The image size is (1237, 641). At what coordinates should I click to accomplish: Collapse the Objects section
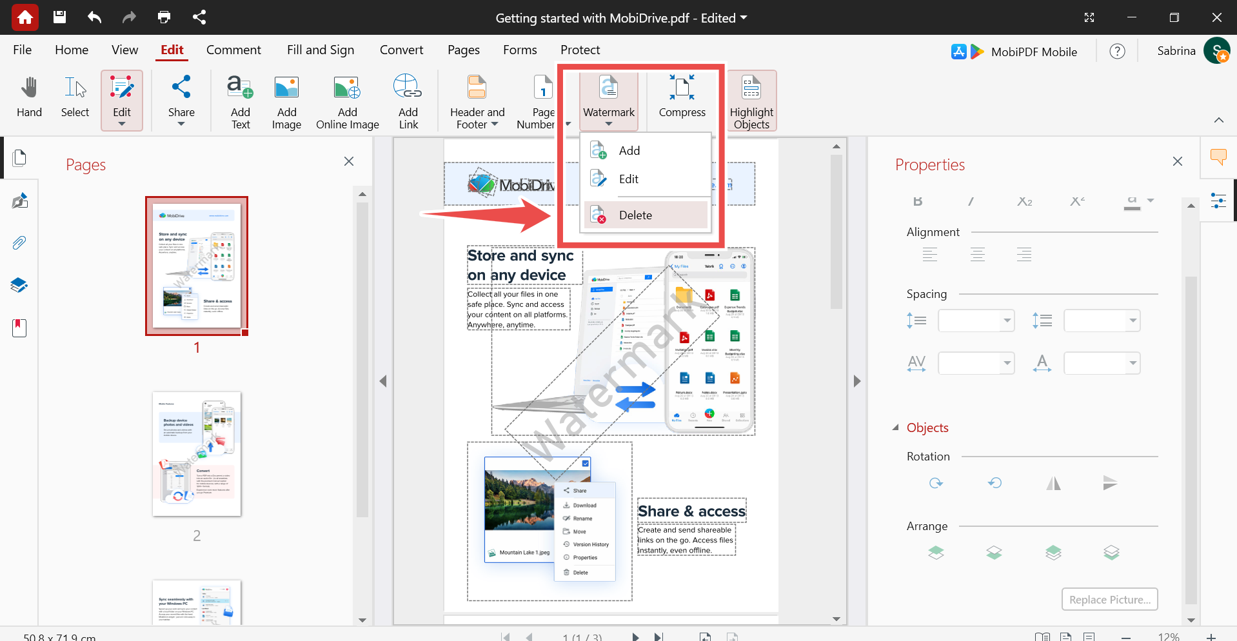pos(895,428)
